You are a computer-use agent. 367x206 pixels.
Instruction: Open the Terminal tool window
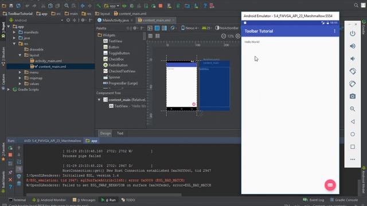pos(17,200)
